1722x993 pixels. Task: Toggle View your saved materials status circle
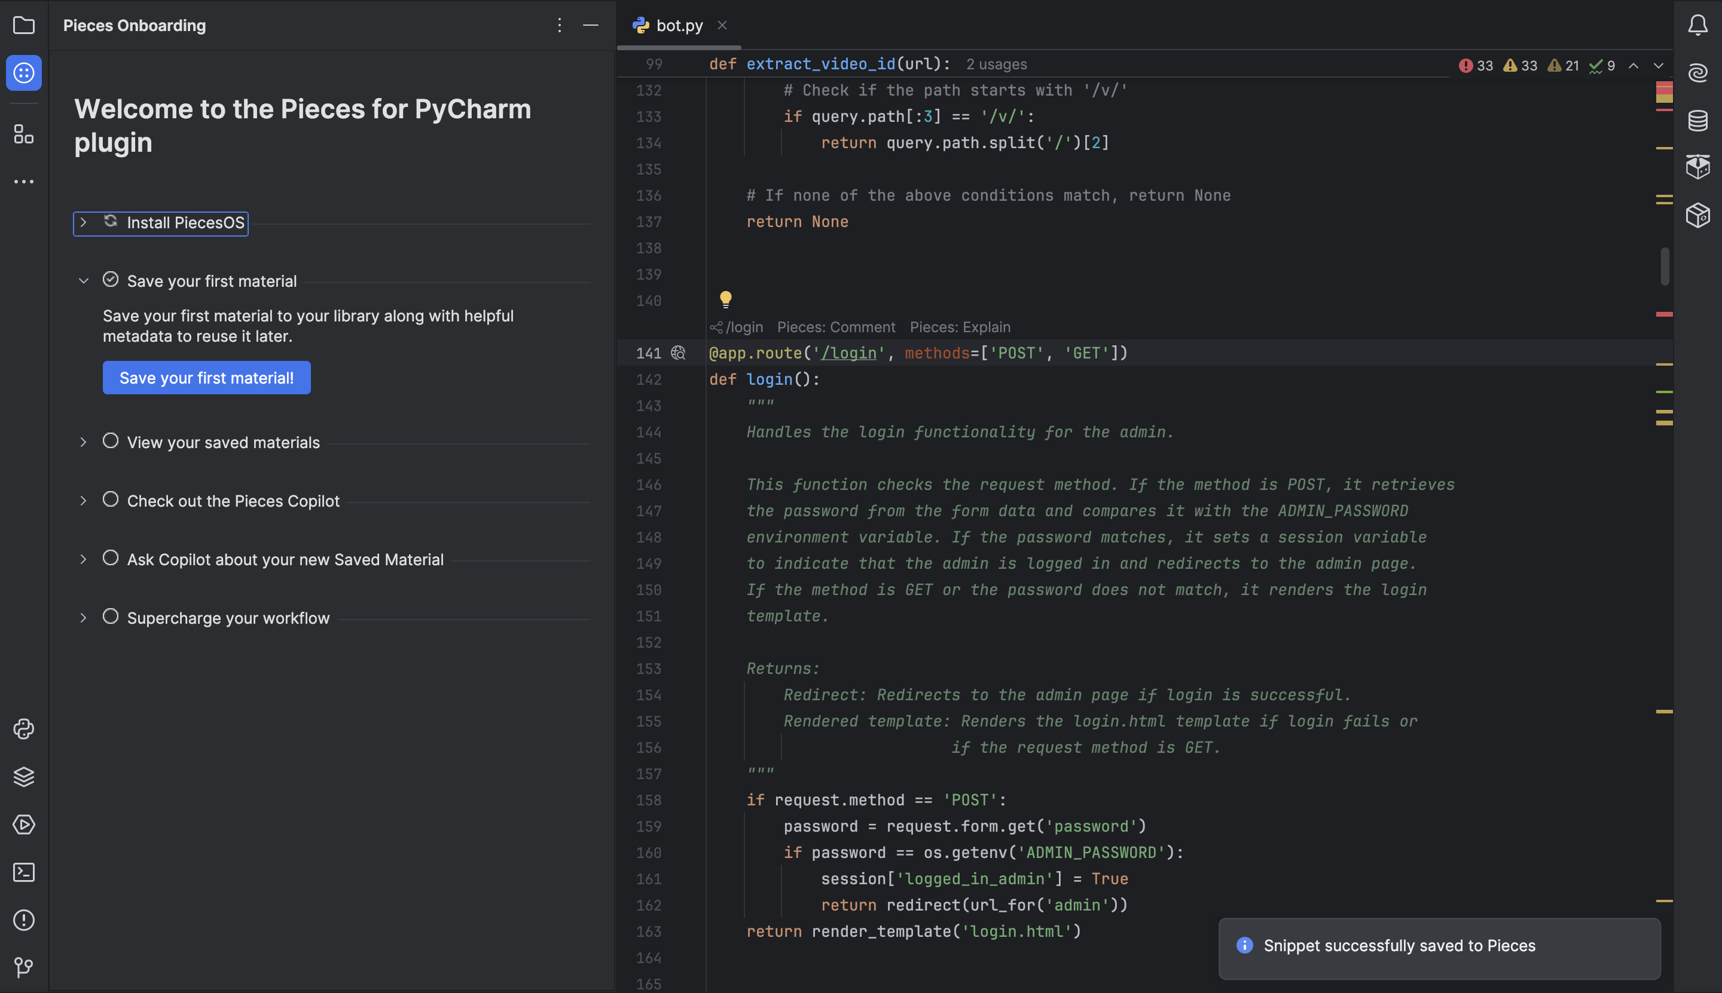(111, 440)
